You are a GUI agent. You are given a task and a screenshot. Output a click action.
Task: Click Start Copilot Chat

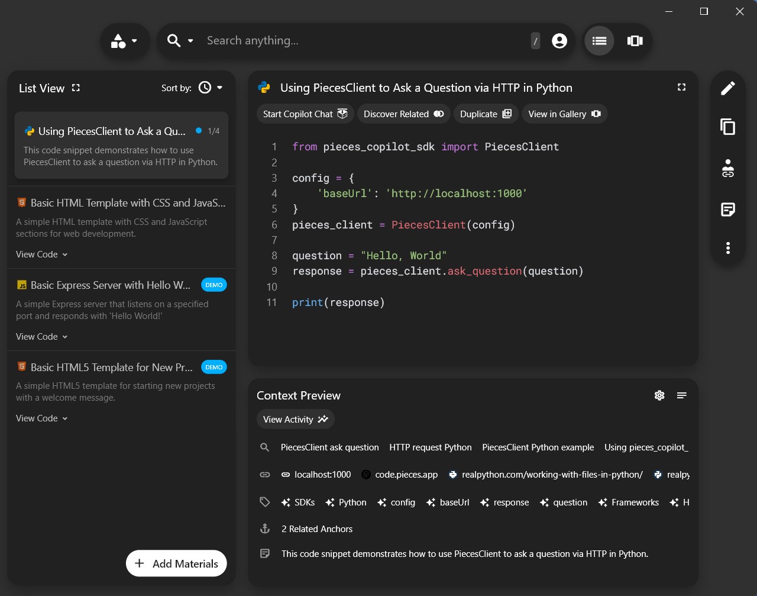pos(305,114)
